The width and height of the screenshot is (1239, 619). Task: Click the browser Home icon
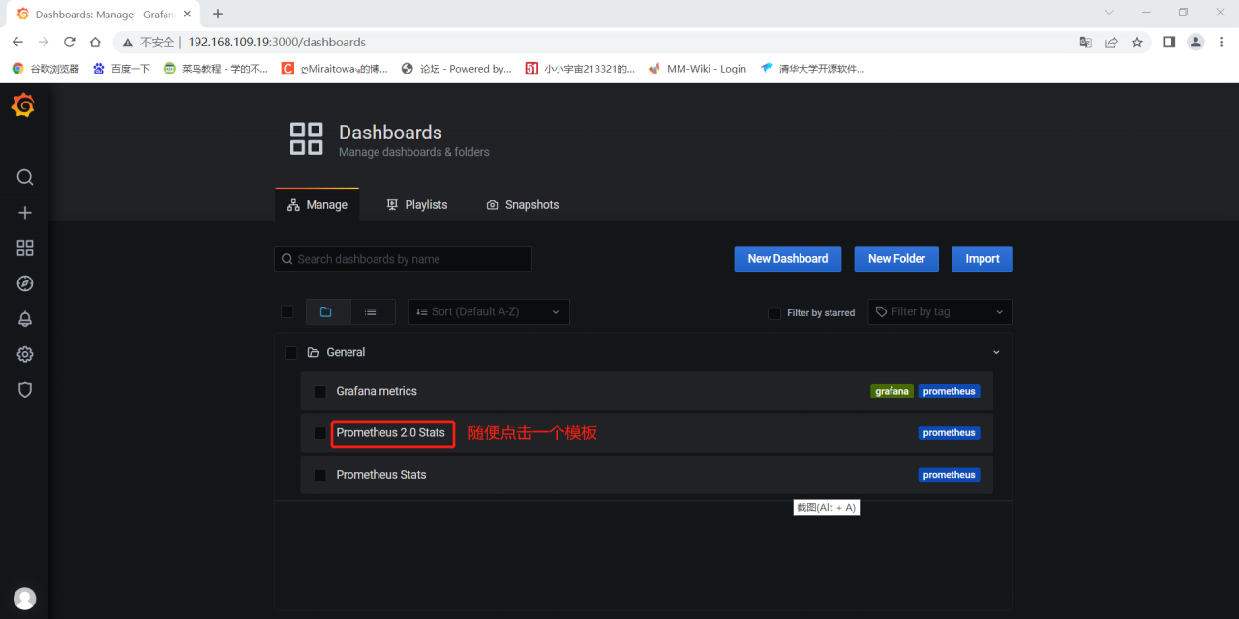95,43
